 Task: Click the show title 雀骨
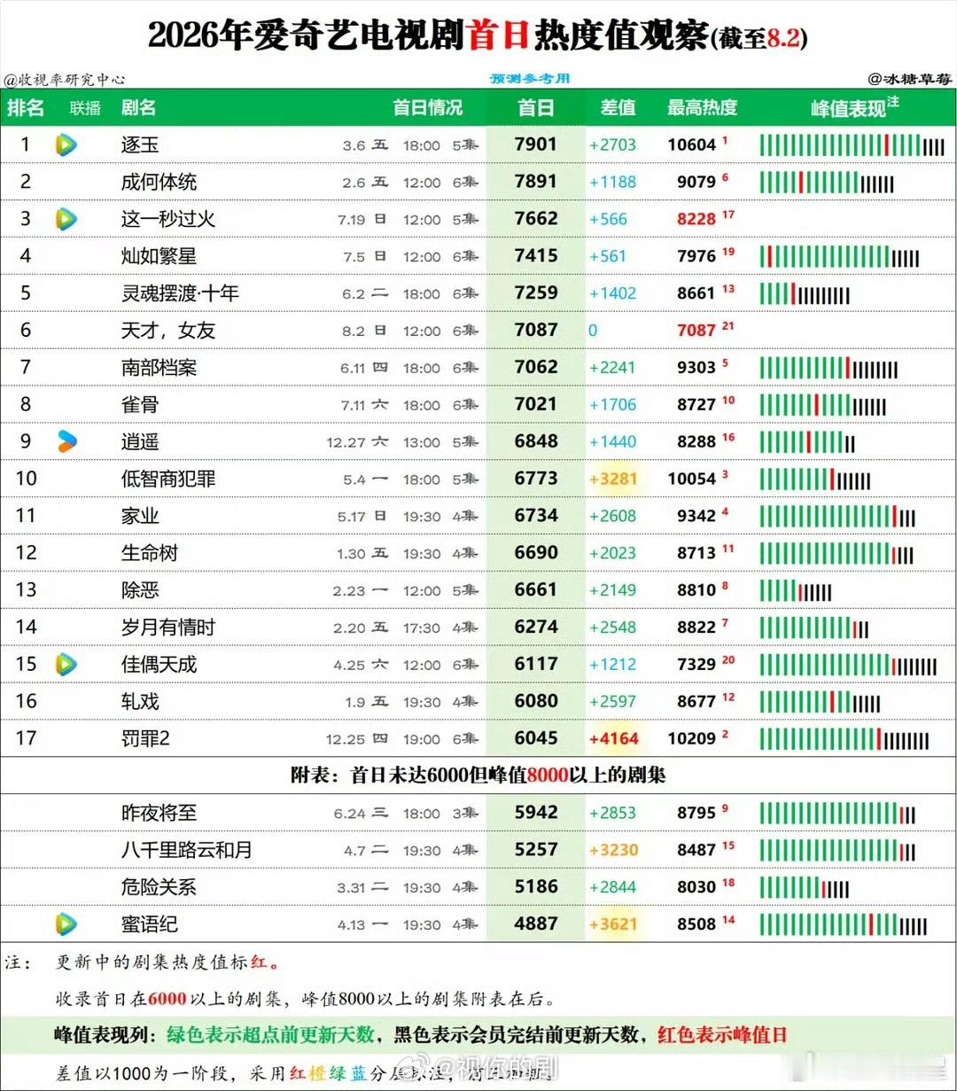[x=140, y=404]
